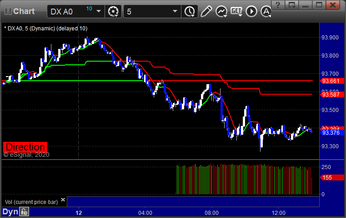This screenshot has width=346, height=218.
Task: Click the Vol (current price bar) label
Action: coord(31,202)
